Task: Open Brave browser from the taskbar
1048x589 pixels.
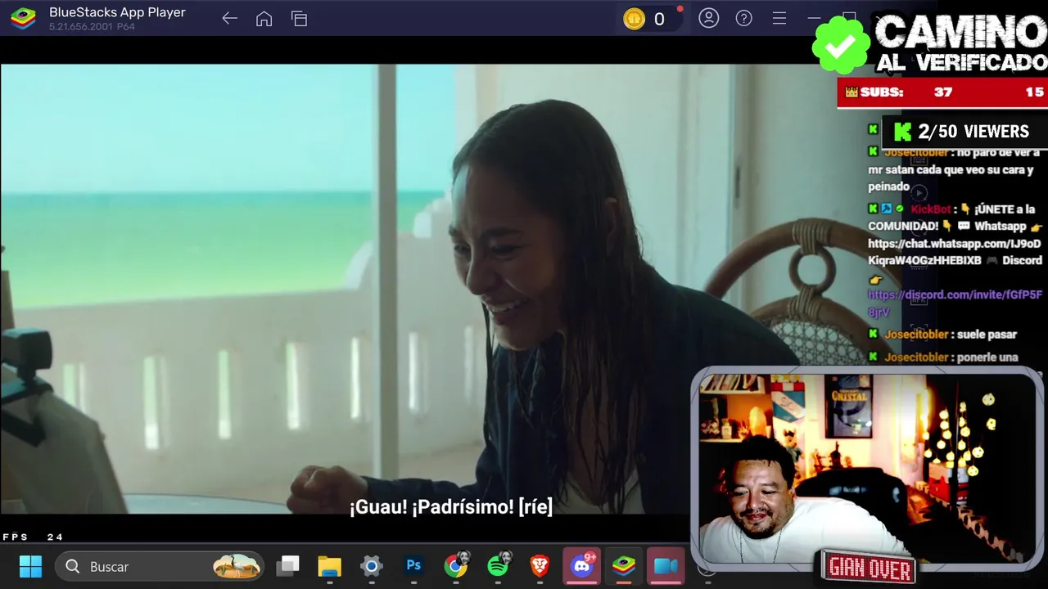Action: [540, 565]
